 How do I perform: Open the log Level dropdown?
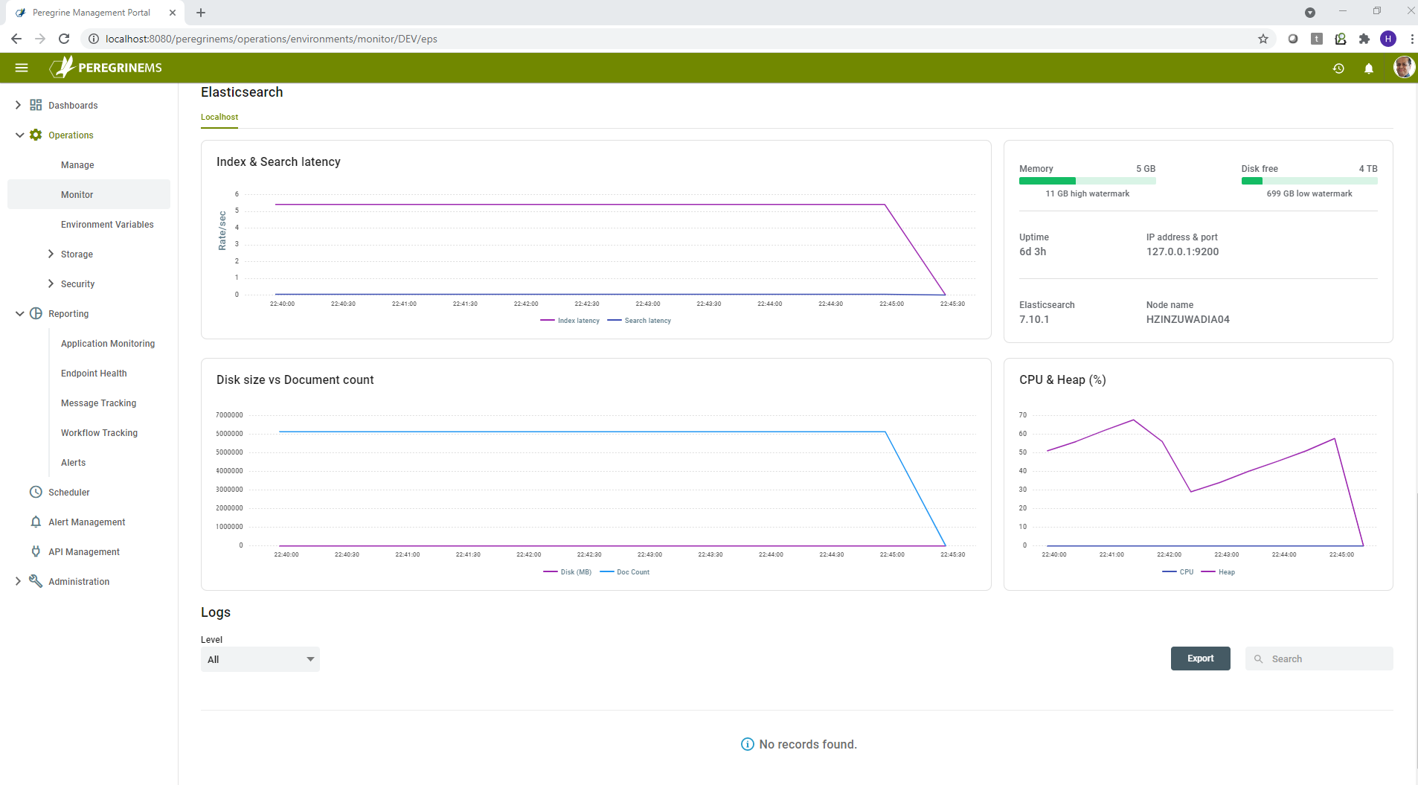click(x=260, y=659)
